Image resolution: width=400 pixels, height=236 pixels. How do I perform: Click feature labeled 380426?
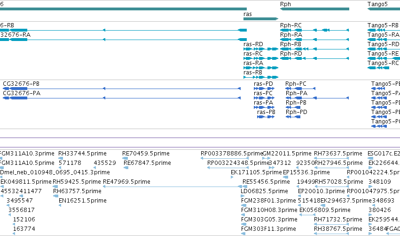(370, 215)
